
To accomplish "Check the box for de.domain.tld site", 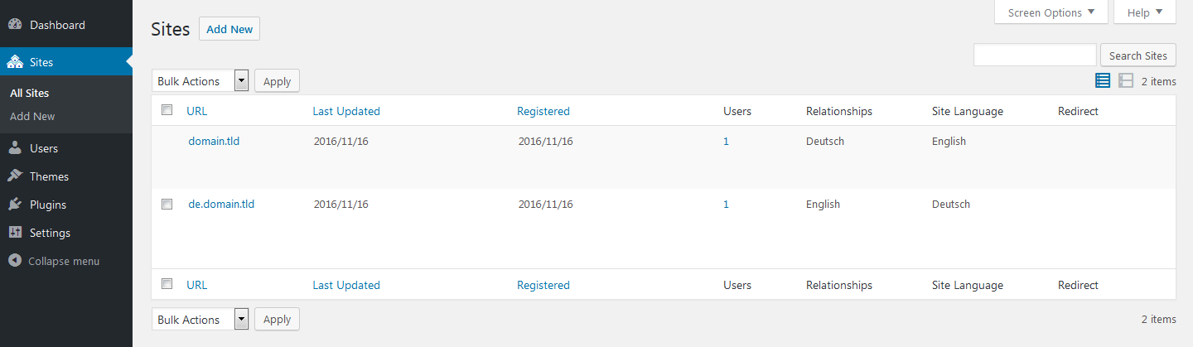I will (167, 204).
